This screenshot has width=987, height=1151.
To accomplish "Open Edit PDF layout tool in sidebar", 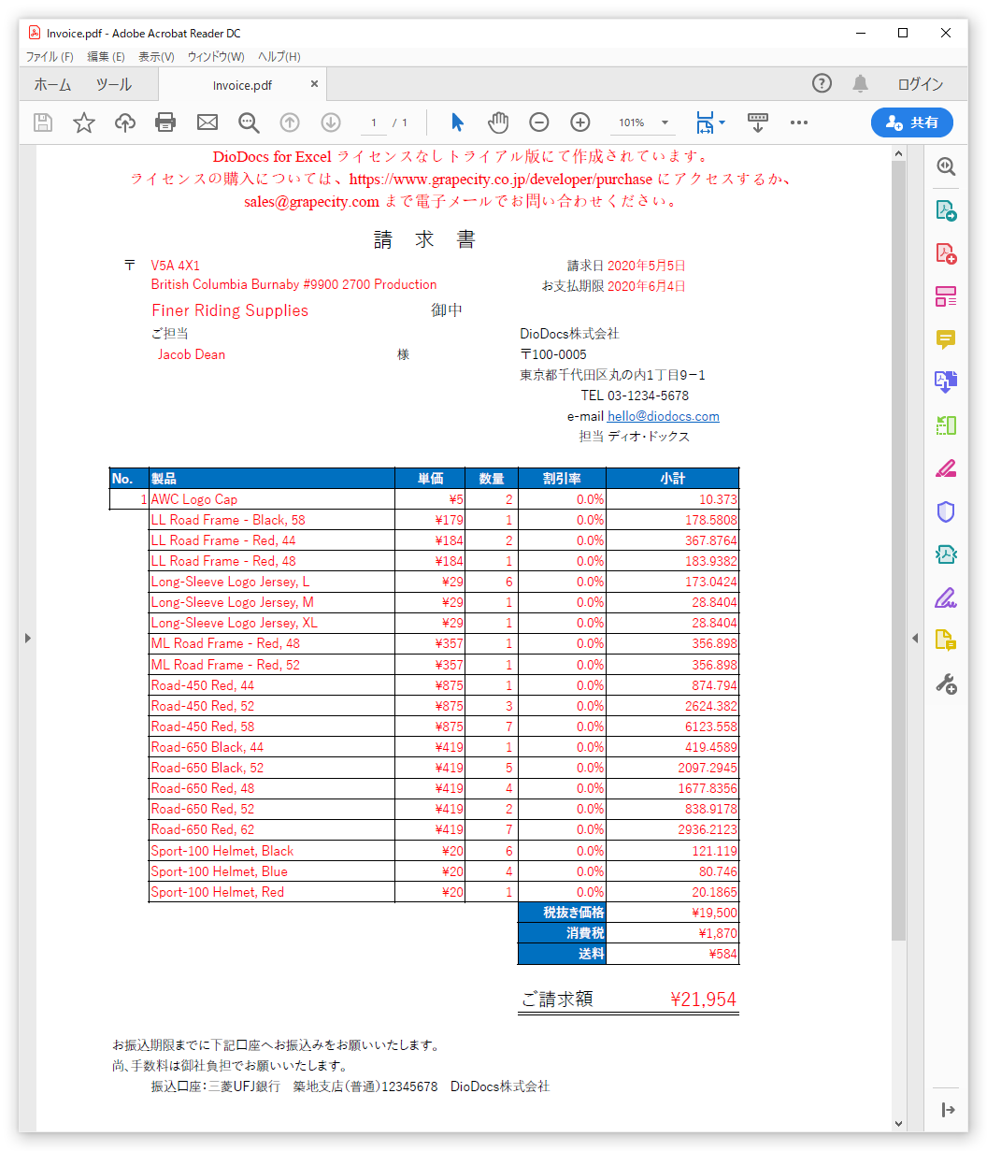I will 946,297.
